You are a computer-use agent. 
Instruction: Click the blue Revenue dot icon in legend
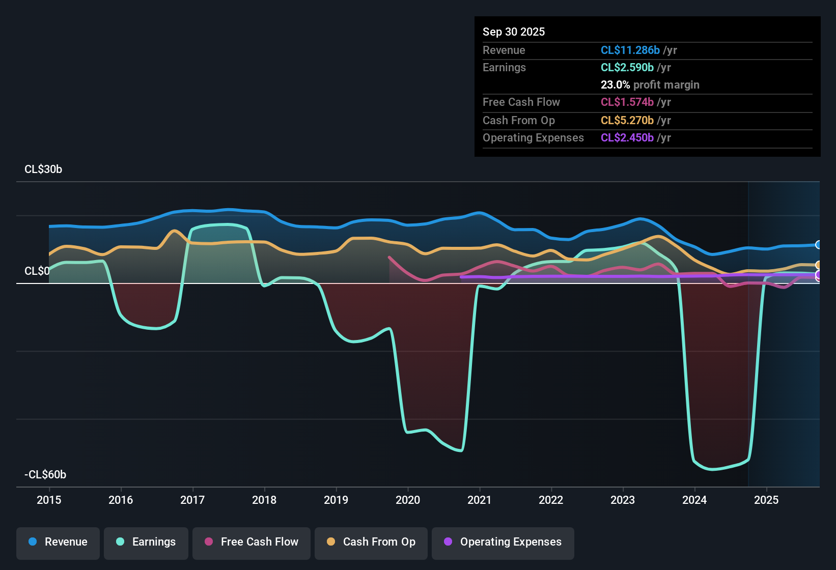pyautogui.click(x=33, y=543)
